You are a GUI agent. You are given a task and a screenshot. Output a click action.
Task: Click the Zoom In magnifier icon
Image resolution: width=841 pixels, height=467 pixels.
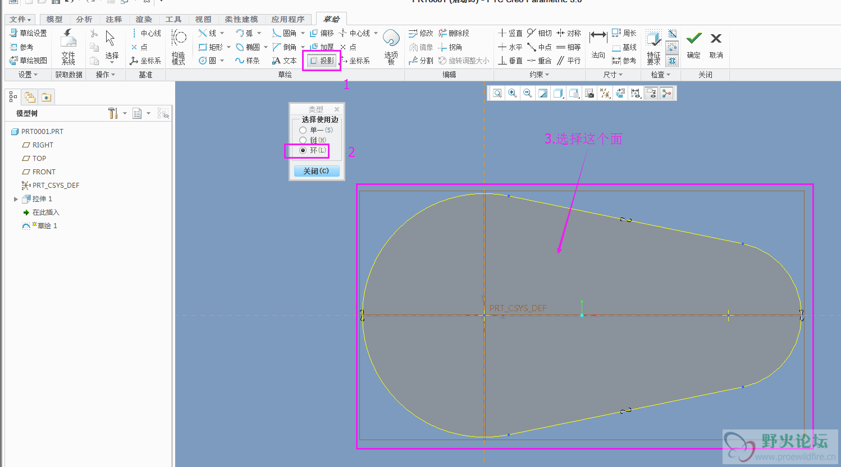pyautogui.click(x=513, y=94)
